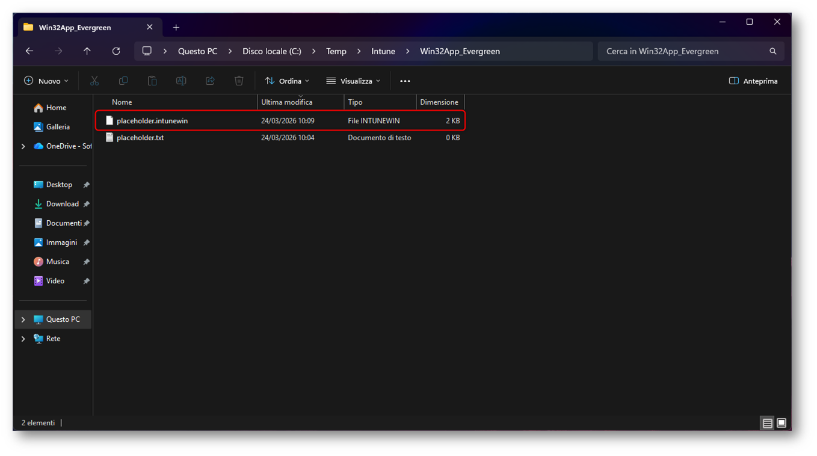Click the Cut scissors icon in toolbar
Image resolution: width=817 pixels, height=456 pixels.
coord(94,81)
